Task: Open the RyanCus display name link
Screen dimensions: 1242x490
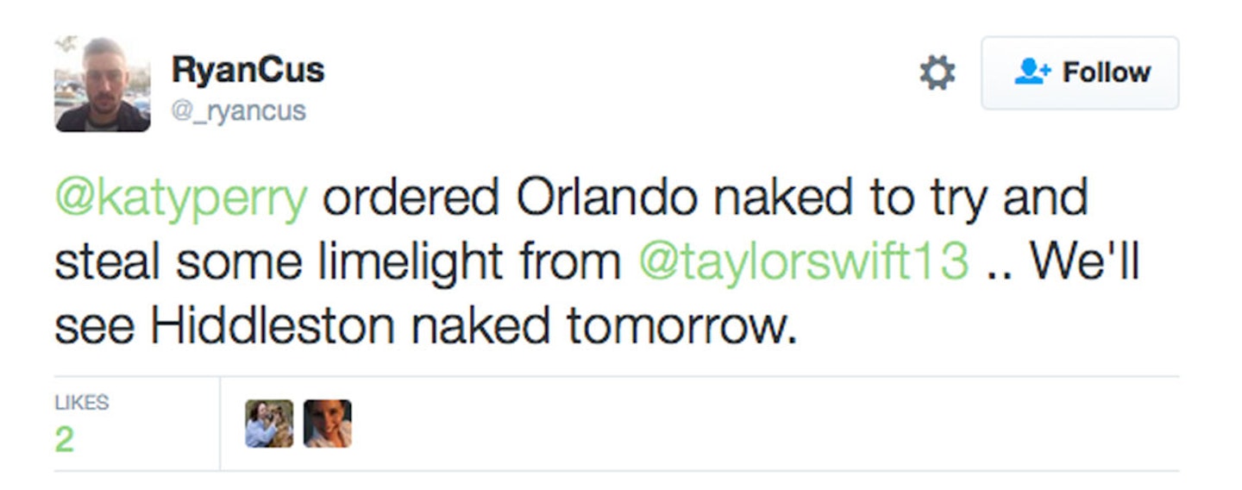Action: [x=248, y=71]
